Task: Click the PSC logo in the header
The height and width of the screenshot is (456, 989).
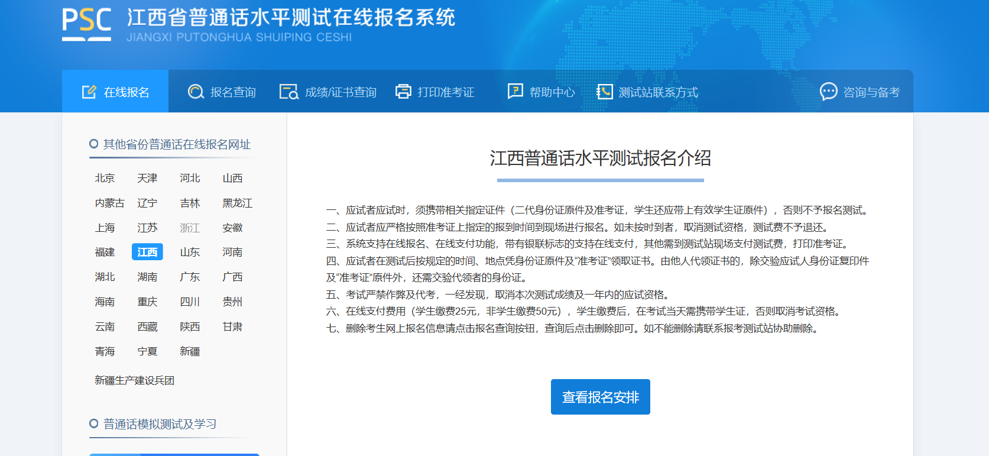Action: coord(86,24)
